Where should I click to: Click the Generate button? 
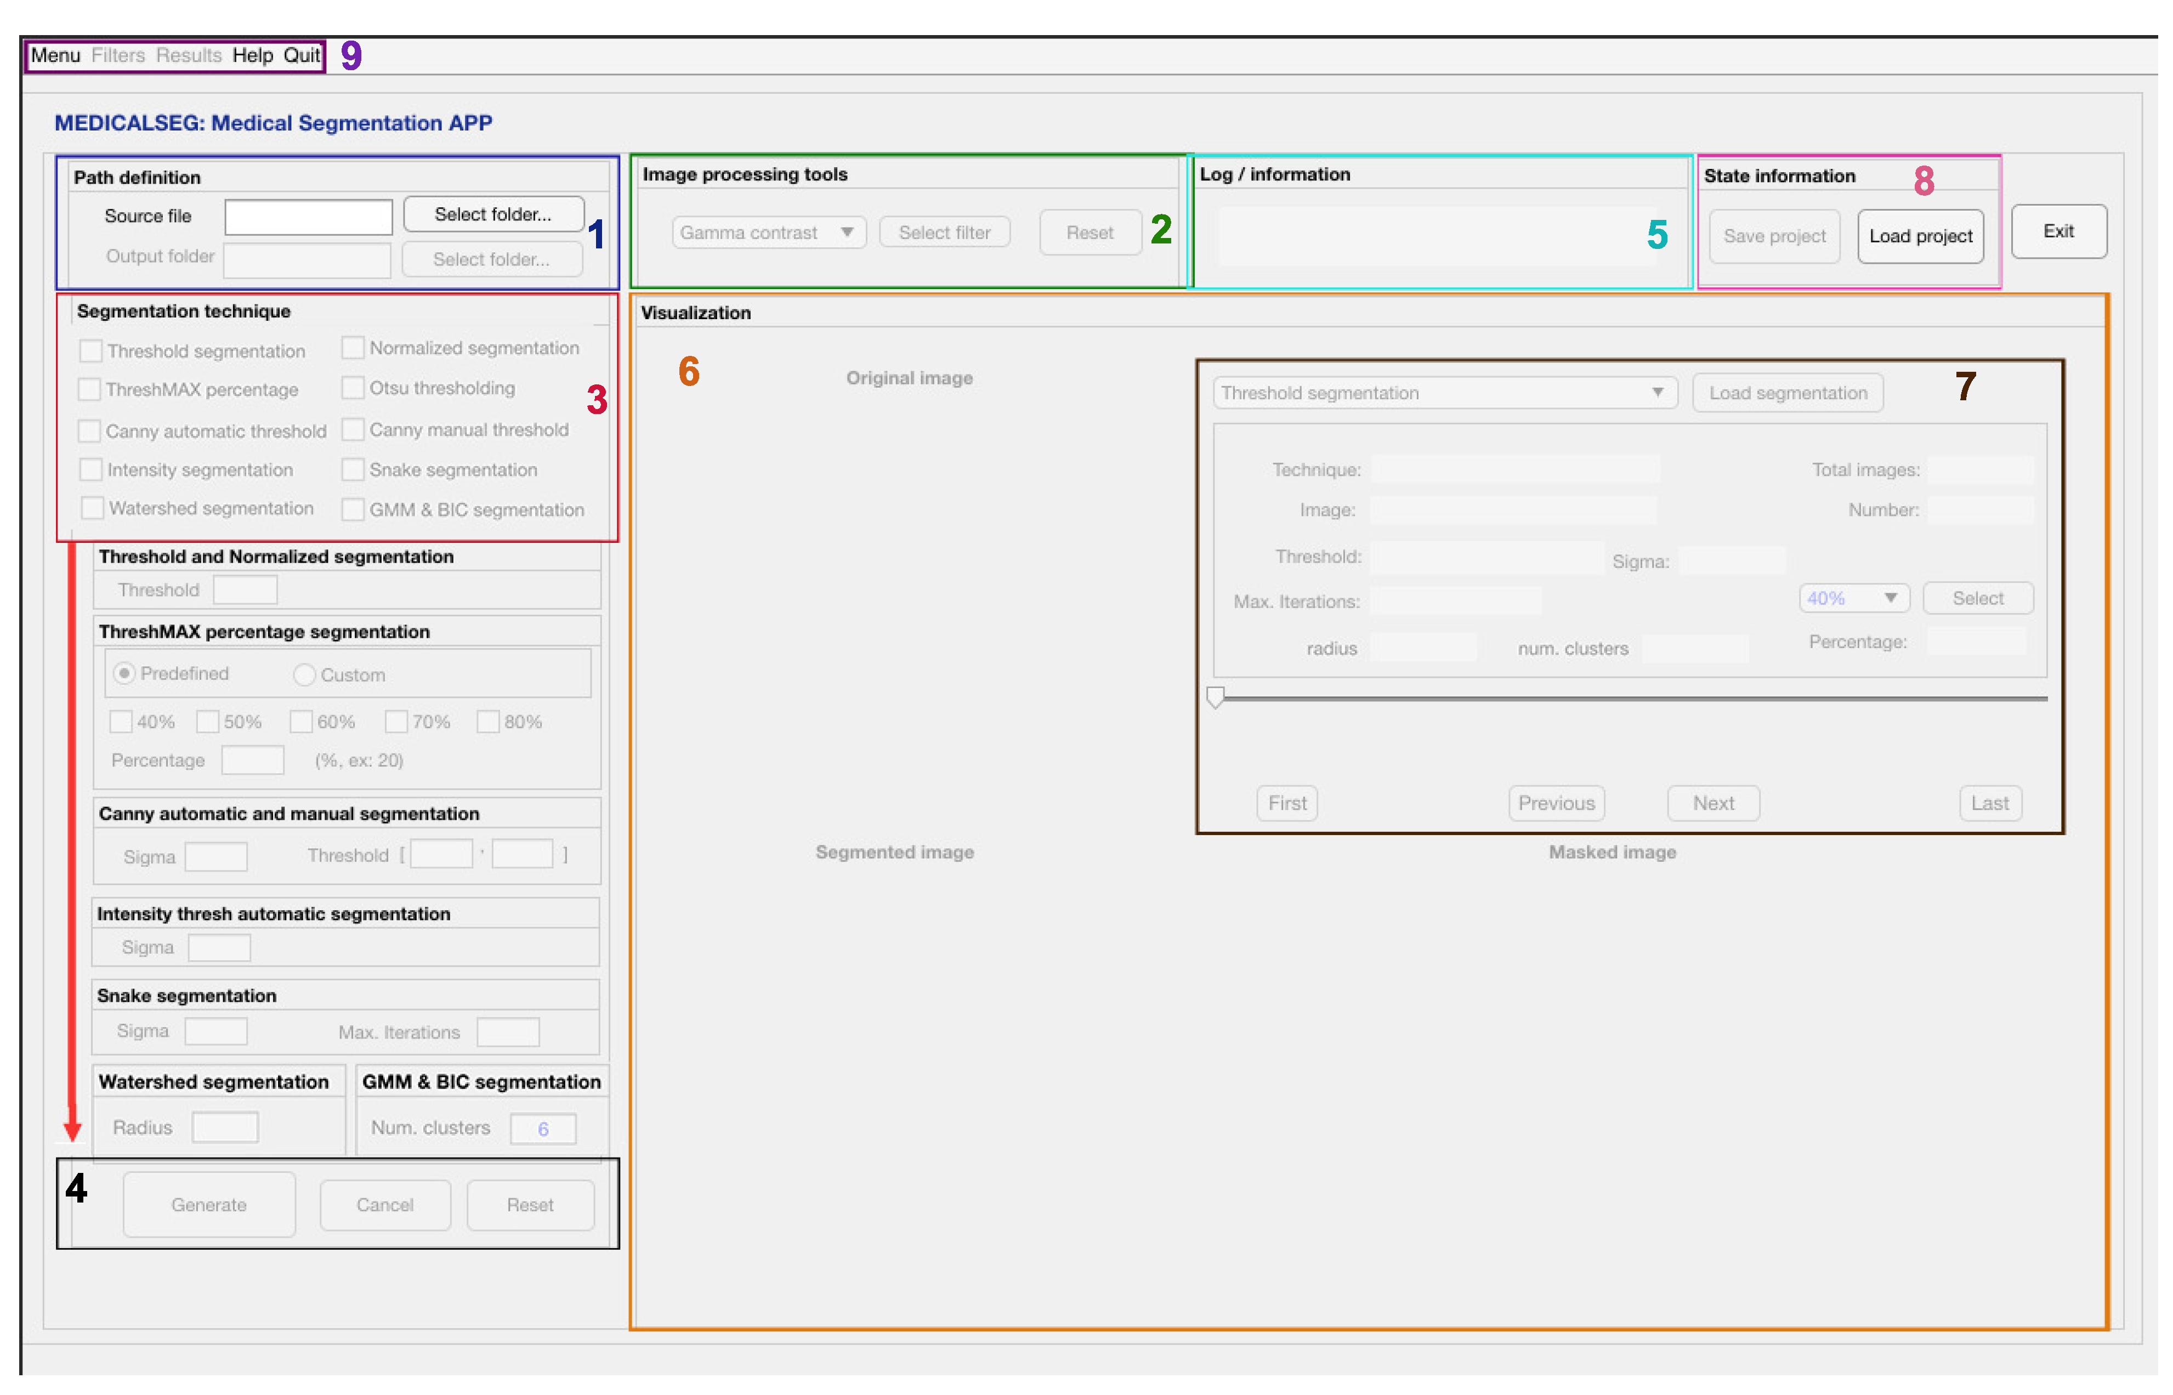tap(208, 1205)
